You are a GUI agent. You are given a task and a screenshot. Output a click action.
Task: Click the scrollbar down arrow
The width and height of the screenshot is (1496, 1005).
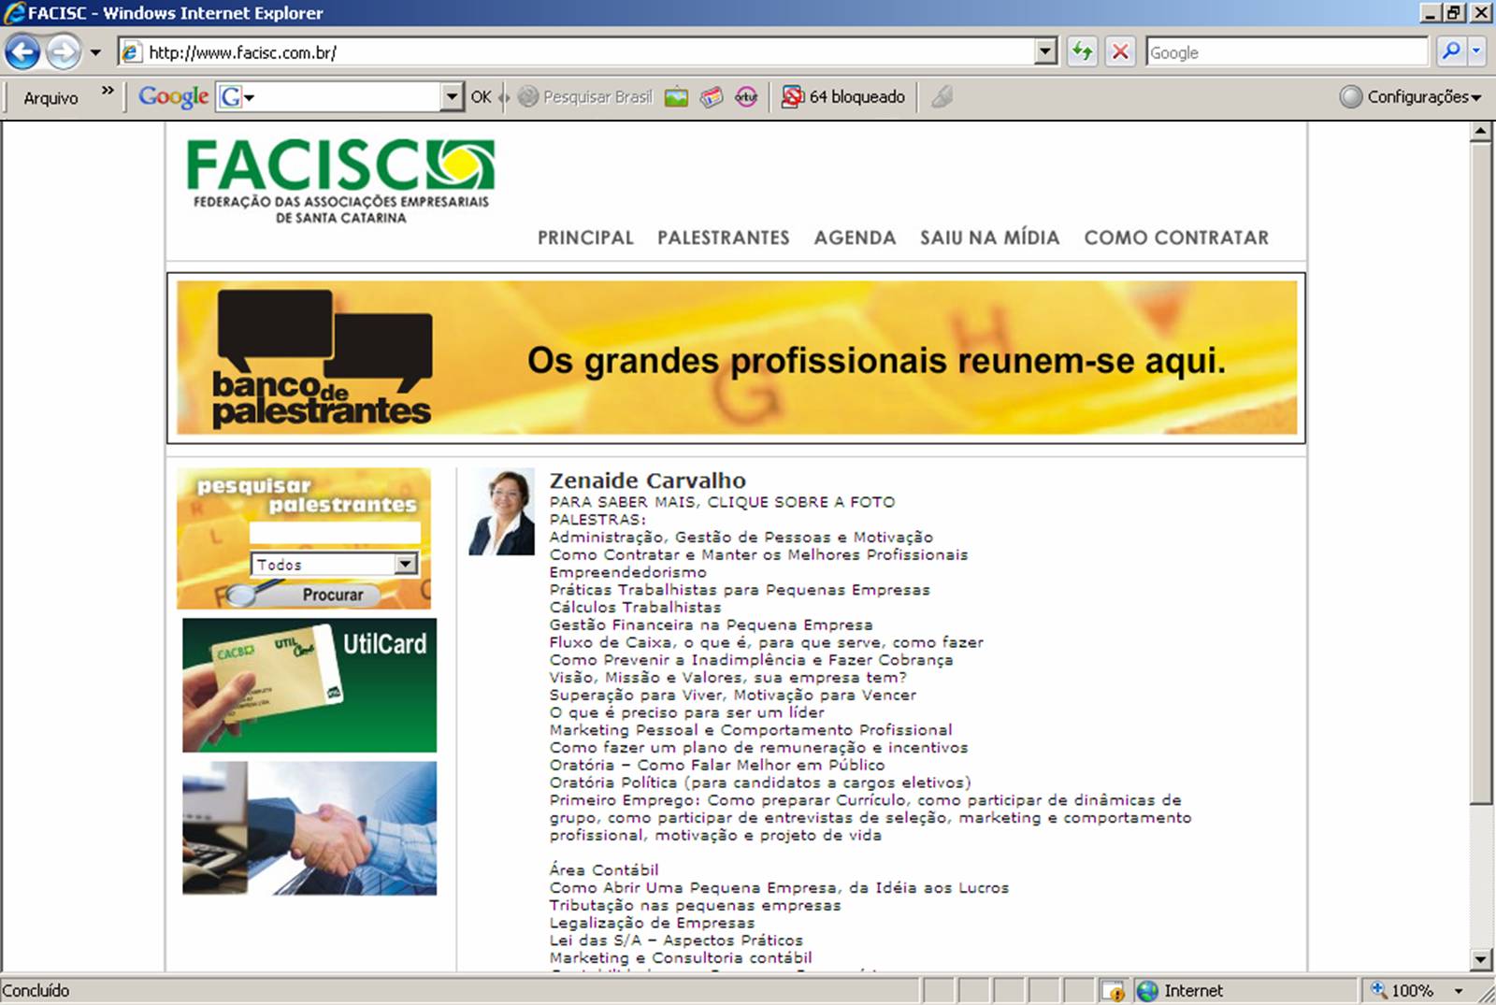coord(1480,959)
